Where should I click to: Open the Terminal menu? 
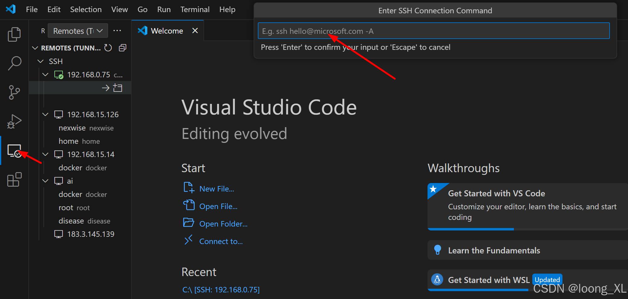(195, 9)
